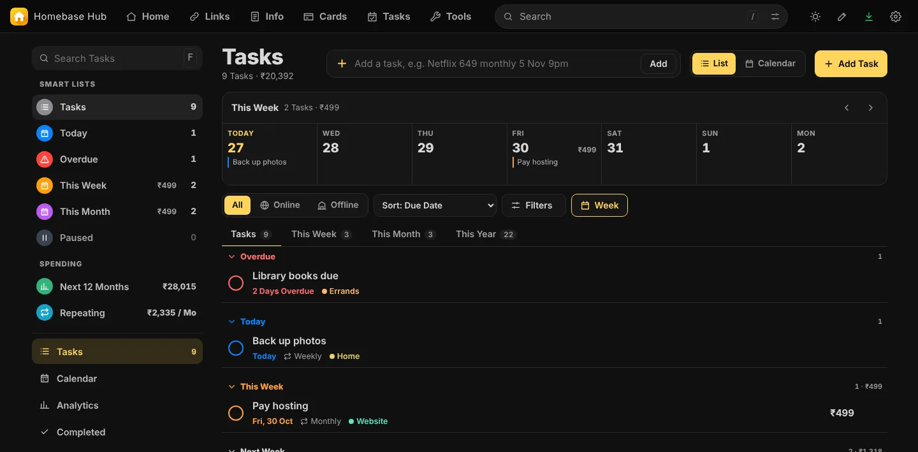Open the Calendar sidebar item
This screenshot has height=452, width=918.
(117, 379)
